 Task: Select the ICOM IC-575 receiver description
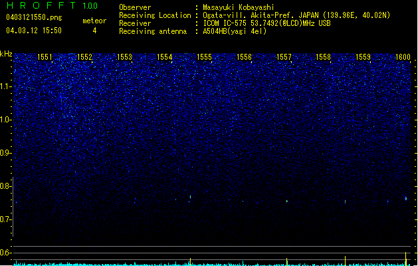[x=266, y=23]
